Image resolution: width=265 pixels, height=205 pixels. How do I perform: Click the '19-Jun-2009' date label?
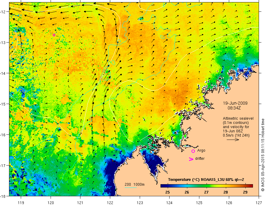tap(235, 103)
